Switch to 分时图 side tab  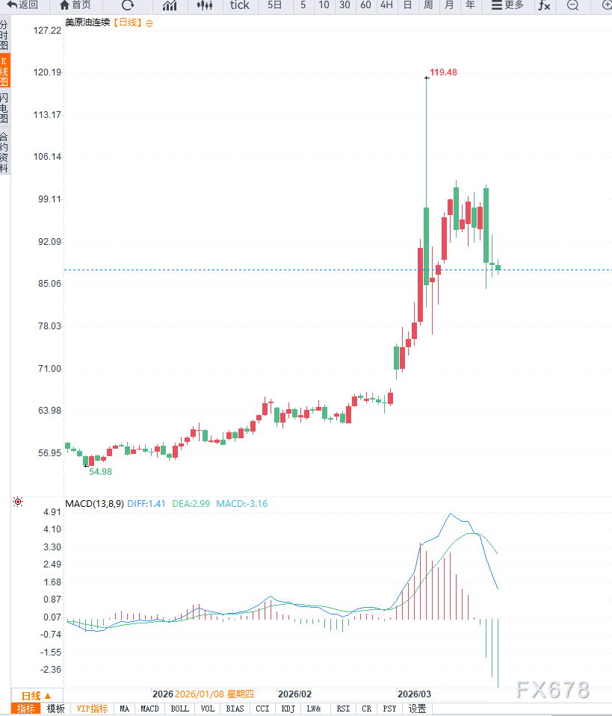tap(4, 35)
